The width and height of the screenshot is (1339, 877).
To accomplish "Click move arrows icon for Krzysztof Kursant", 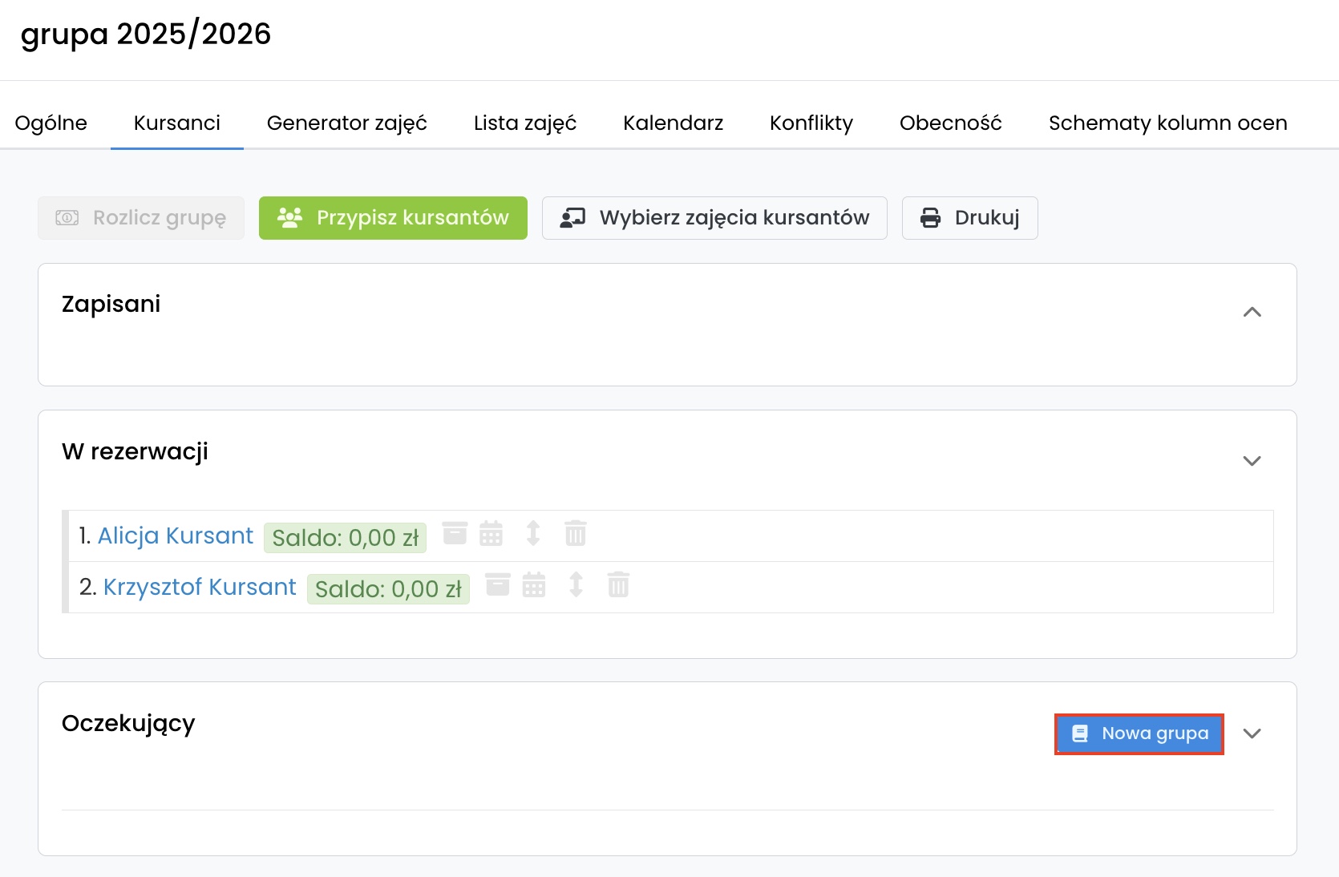I will 576,584.
